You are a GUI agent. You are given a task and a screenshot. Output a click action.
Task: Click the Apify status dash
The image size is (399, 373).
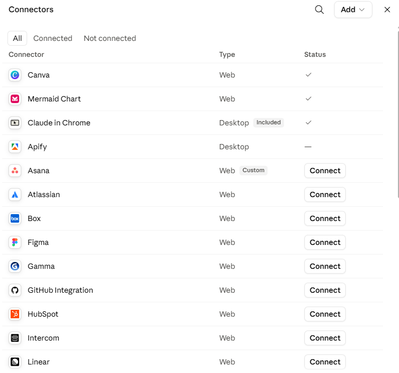308,147
